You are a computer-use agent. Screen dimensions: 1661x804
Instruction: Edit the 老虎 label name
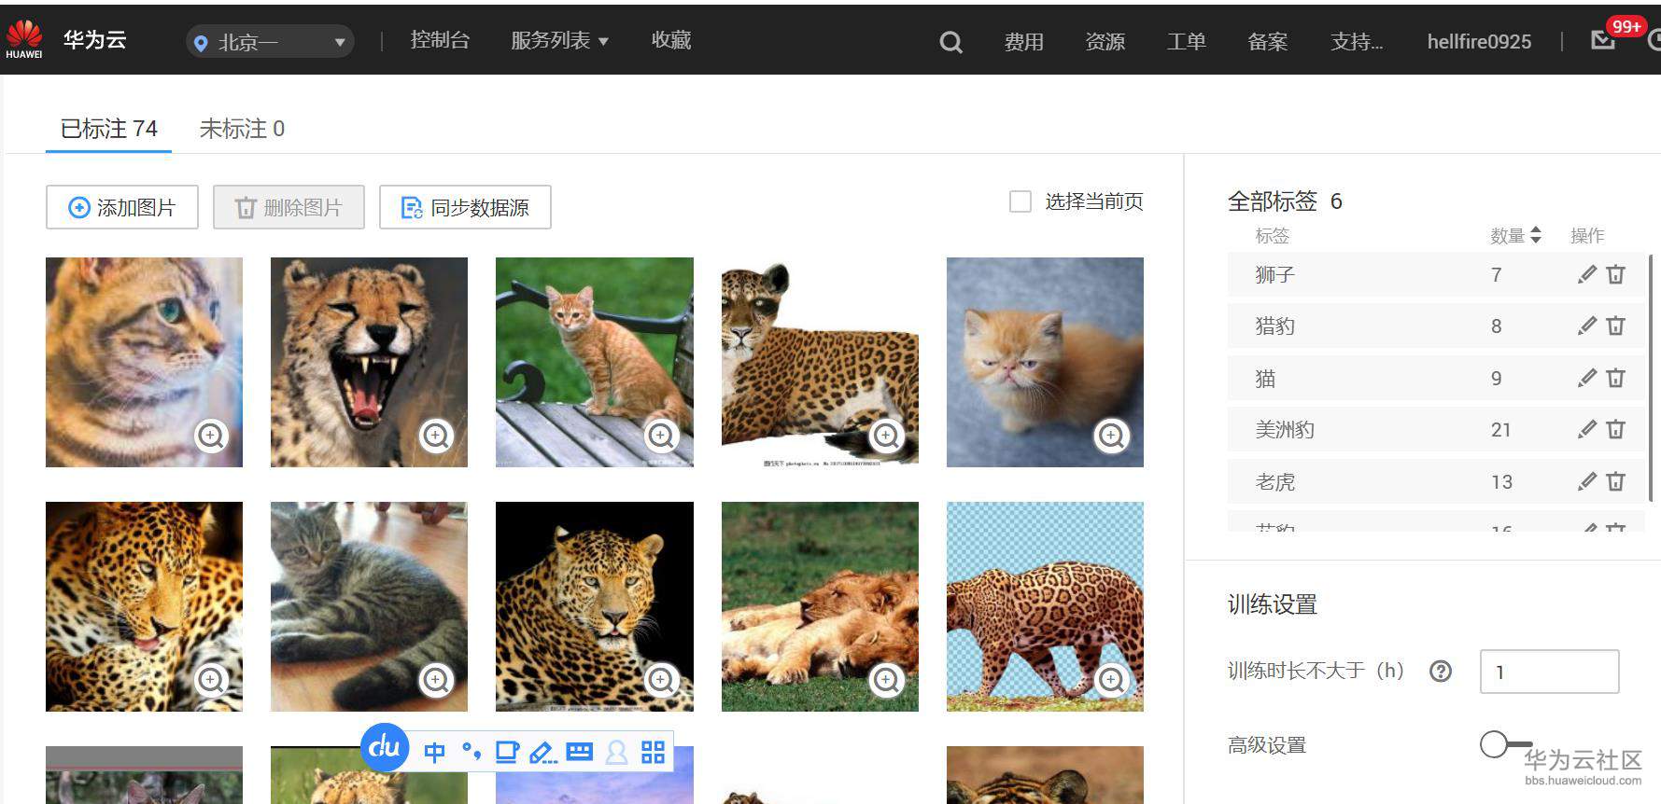1586,481
